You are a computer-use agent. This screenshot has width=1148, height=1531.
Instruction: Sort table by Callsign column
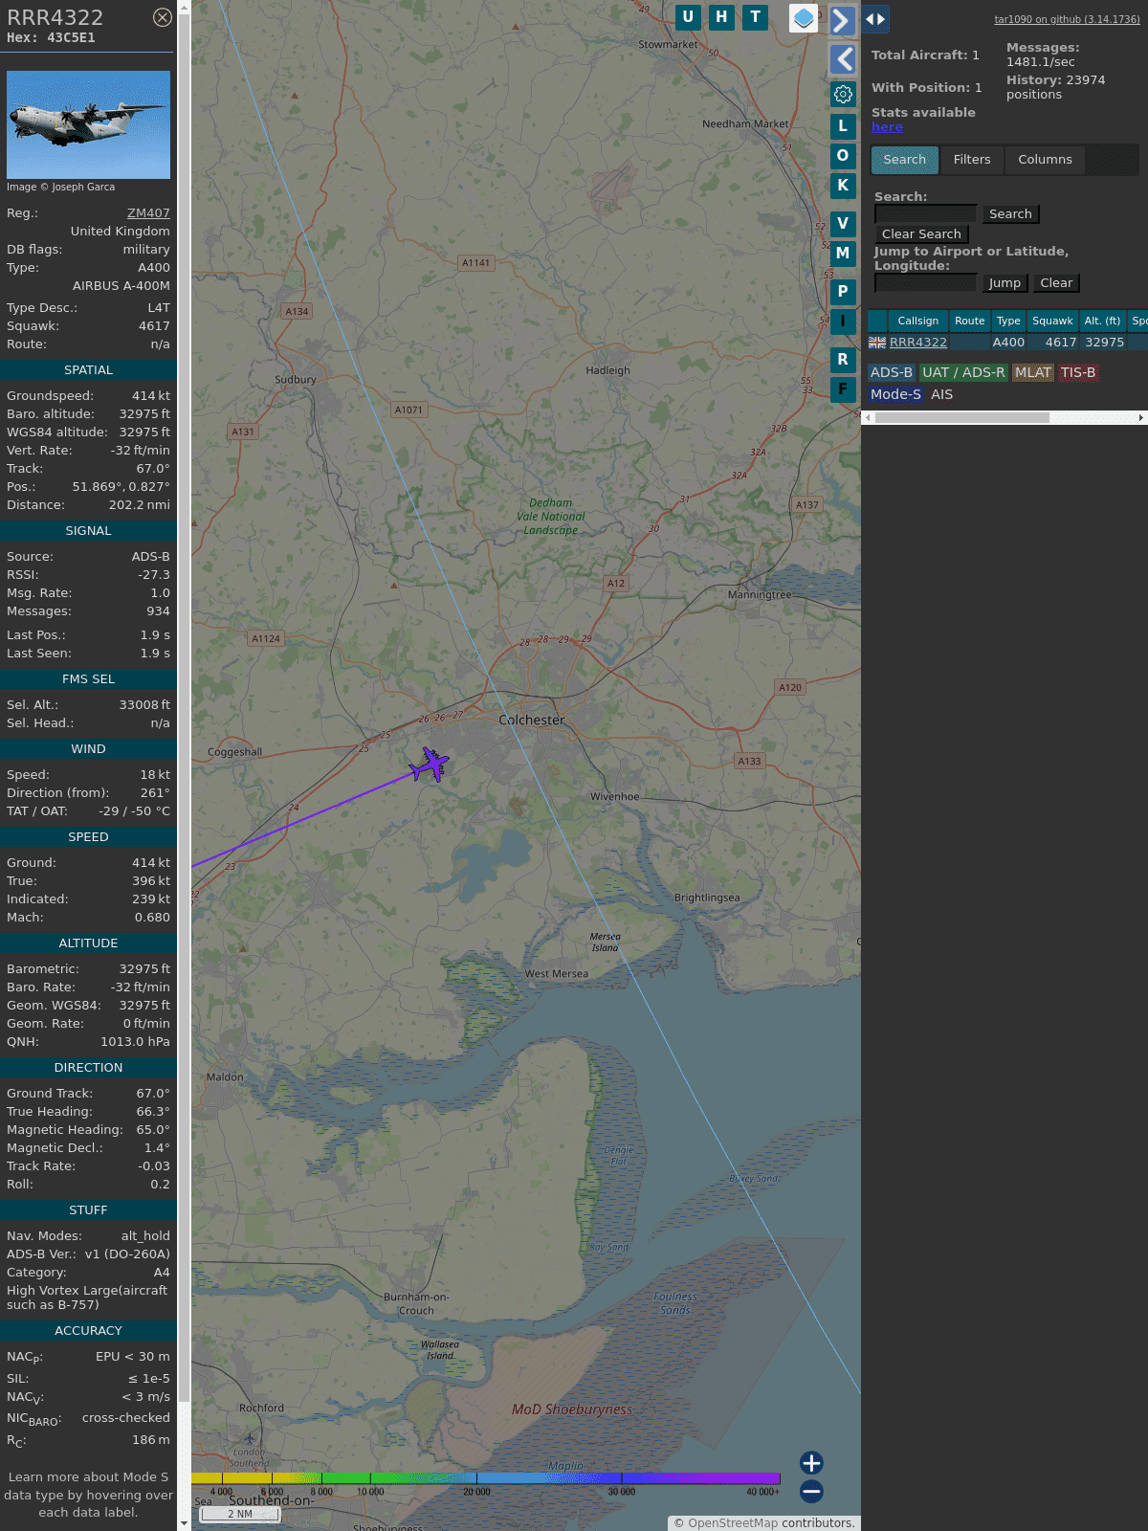pyautogui.click(x=917, y=322)
